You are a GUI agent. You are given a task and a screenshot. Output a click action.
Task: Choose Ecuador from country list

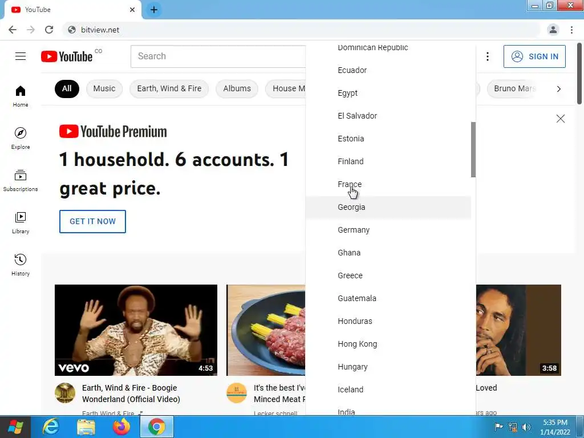388,70
